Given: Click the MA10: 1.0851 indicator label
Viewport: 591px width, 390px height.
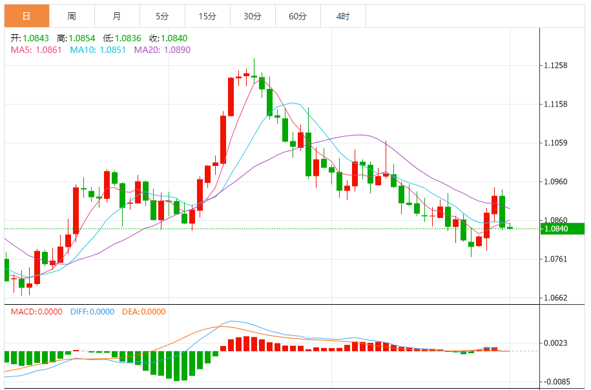Looking at the screenshot, I should [x=98, y=50].
